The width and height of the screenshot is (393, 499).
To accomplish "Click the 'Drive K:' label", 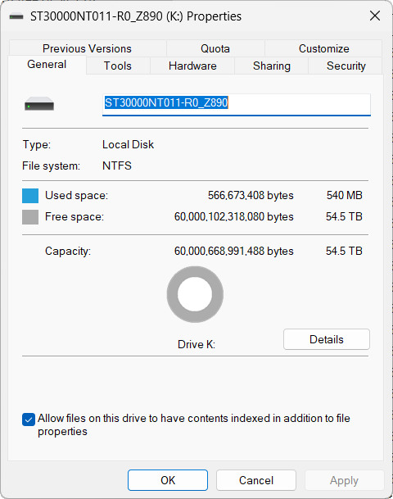I will (x=196, y=344).
